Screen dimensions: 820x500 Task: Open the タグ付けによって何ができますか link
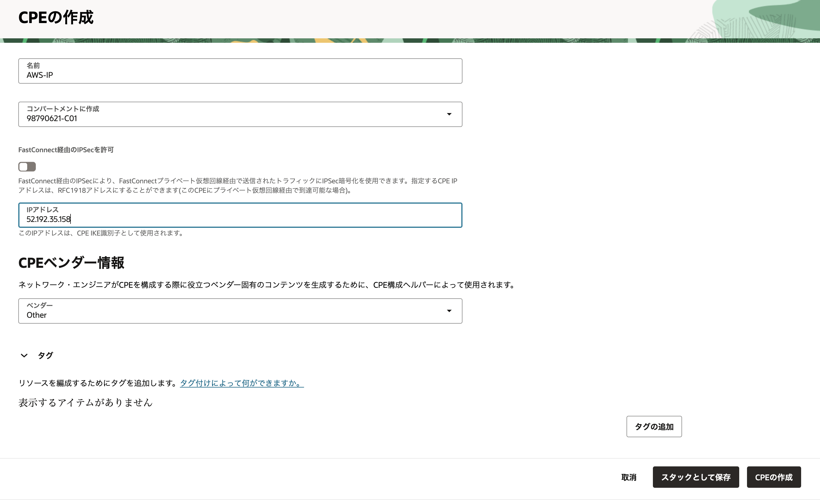242,383
